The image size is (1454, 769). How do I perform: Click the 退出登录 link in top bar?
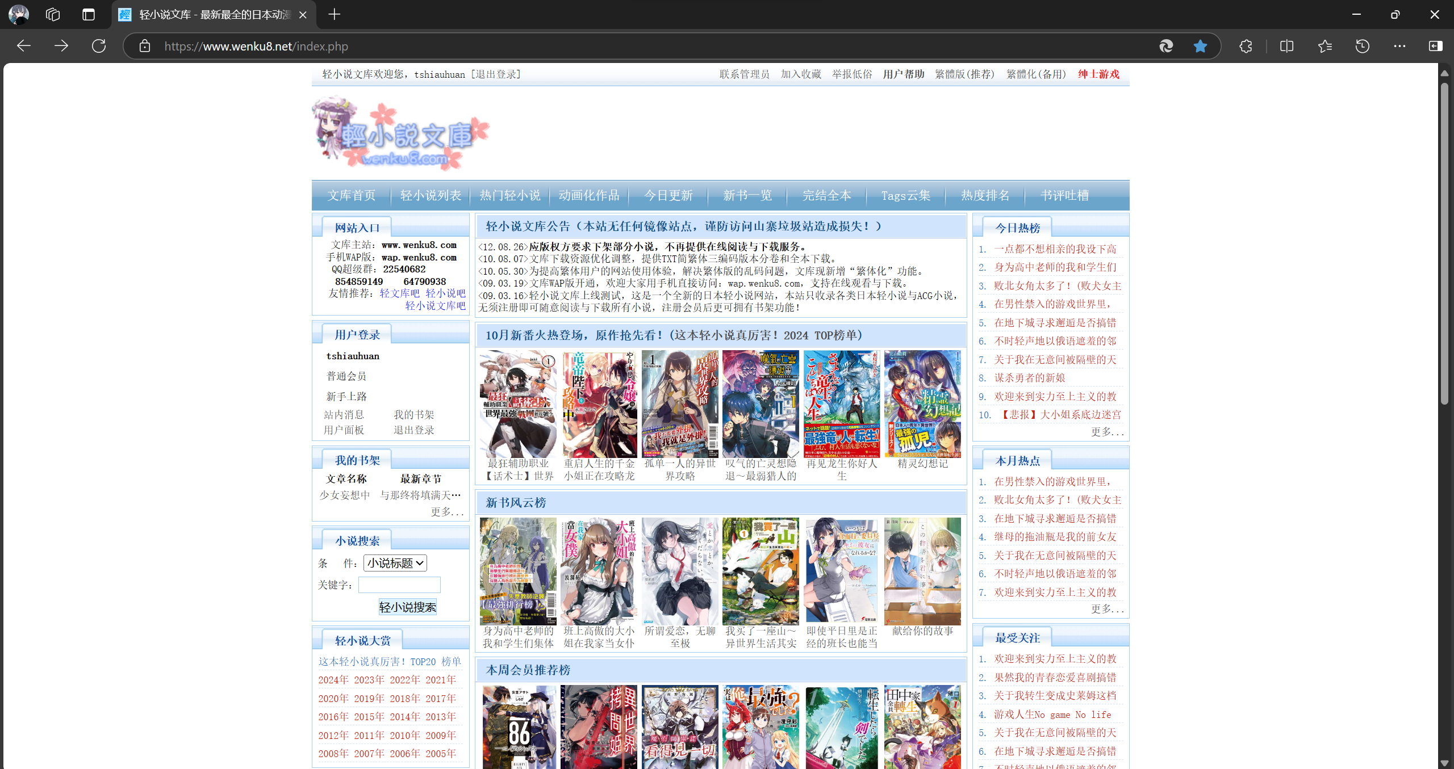coord(496,74)
